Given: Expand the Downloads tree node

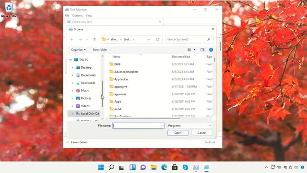Looking at the screenshot, I should pyautogui.click(x=72, y=83).
